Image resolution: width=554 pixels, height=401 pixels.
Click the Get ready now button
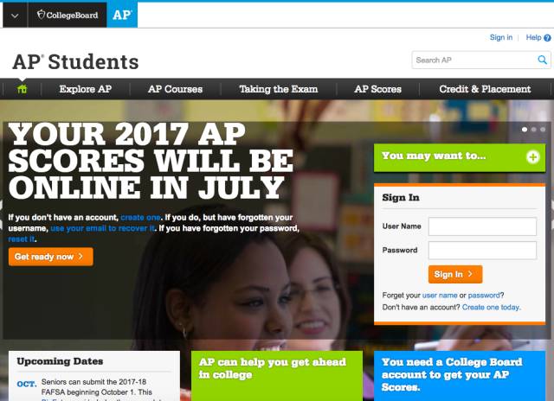point(51,257)
